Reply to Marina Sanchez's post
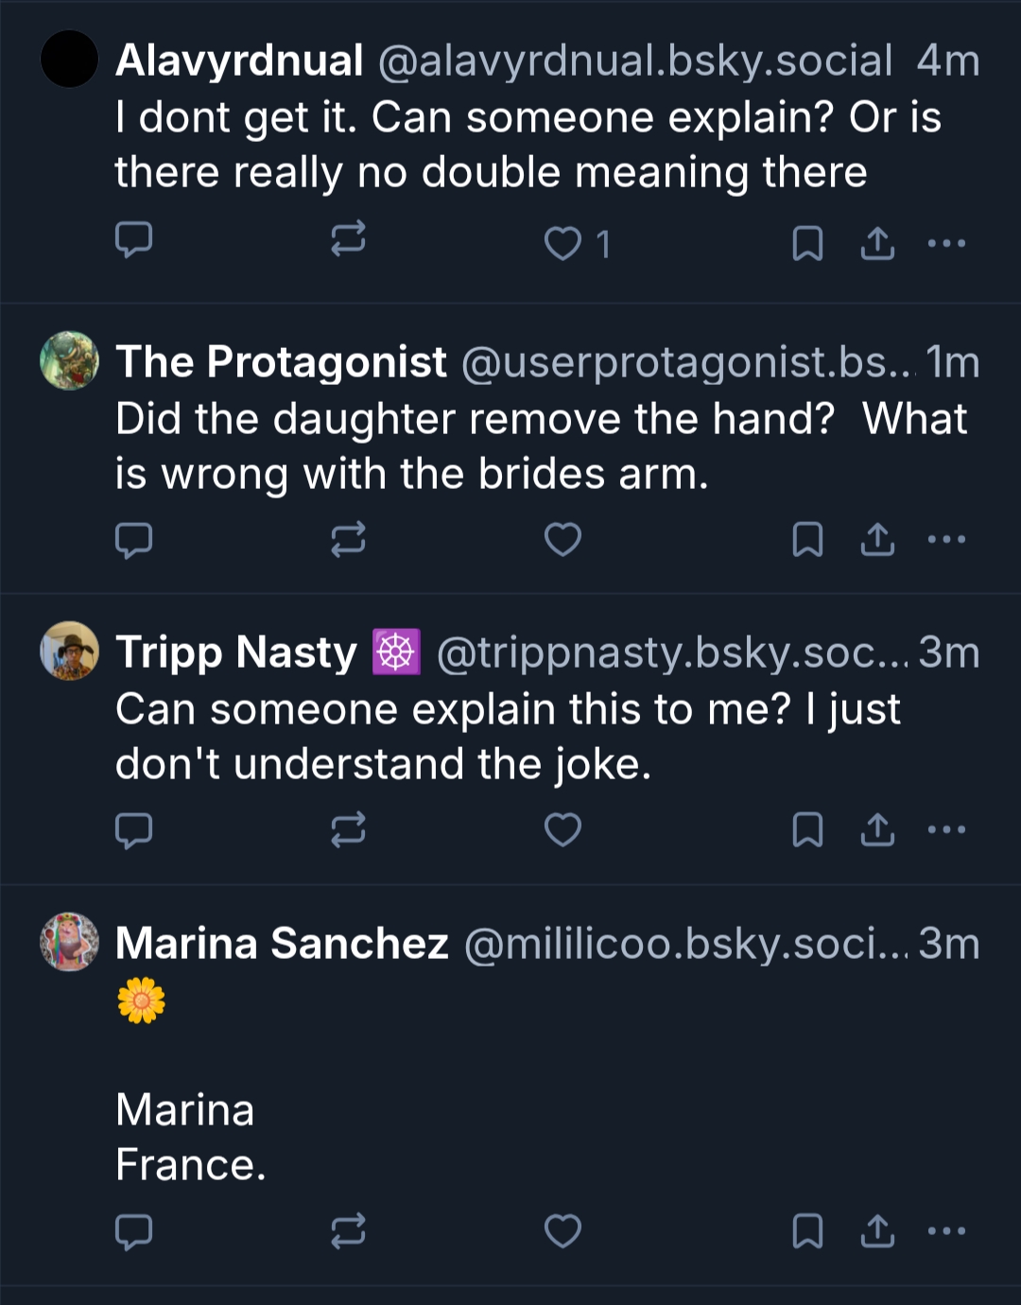The image size is (1021, 1305). tap(133, 1231)
